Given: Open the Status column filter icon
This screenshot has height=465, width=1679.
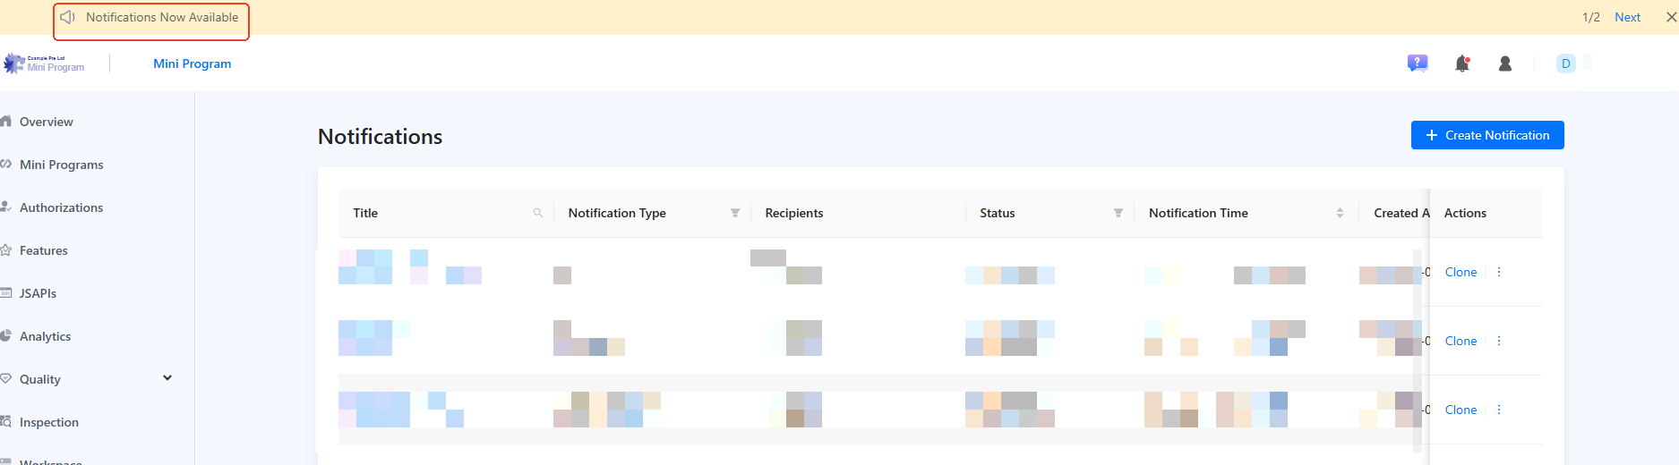Looking at the screenshot, I should click(1118, 213).
